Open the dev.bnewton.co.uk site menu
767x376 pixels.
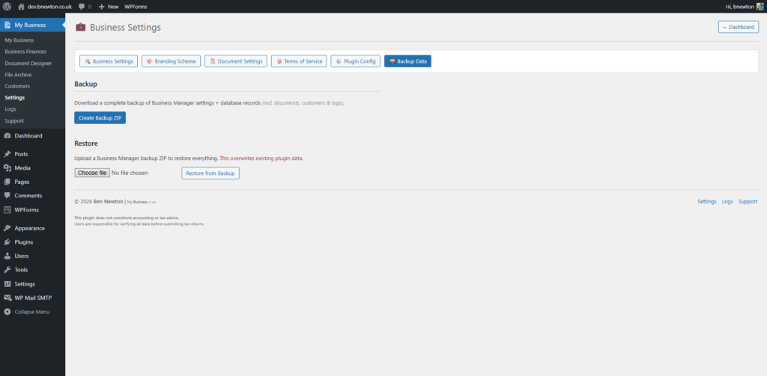tap(49, 6)
